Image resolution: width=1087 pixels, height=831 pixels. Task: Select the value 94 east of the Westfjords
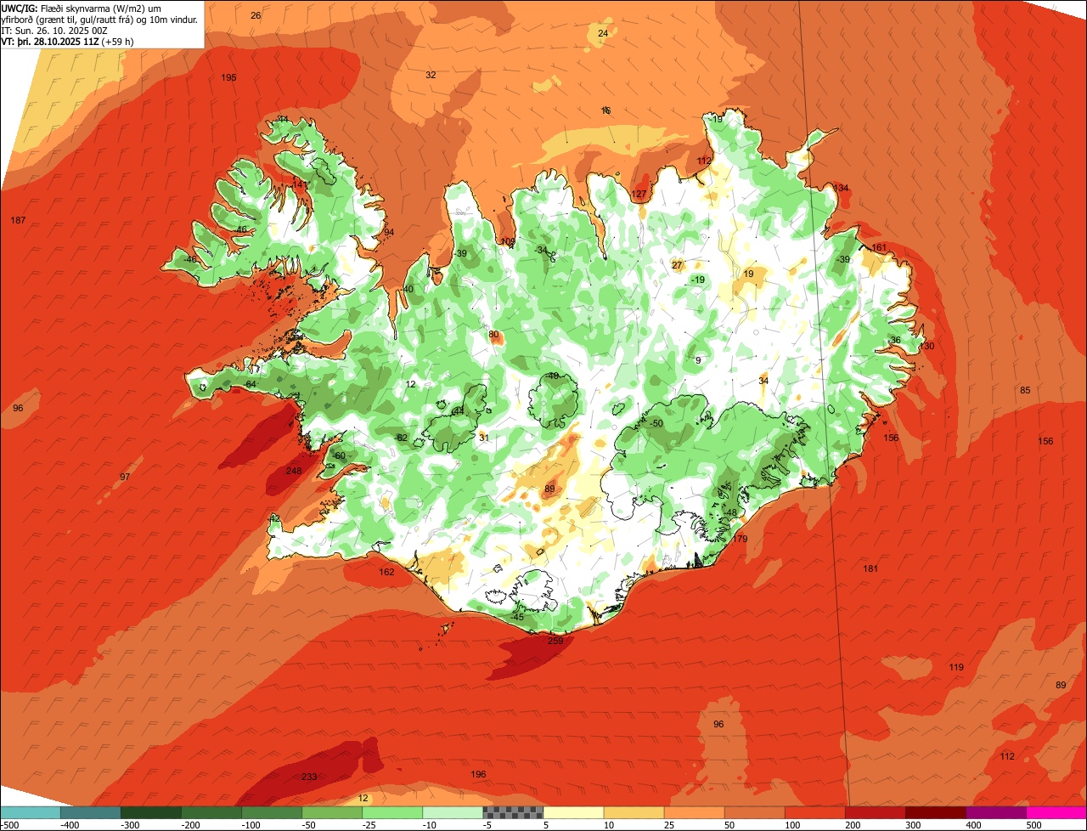tap(389, 232)
